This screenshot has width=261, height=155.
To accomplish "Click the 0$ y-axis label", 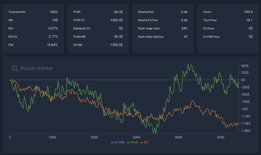I will (243, 80).
